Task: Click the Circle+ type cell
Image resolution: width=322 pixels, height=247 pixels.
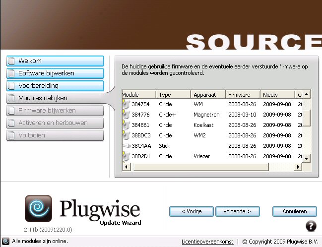Action: tap(167, 115)
